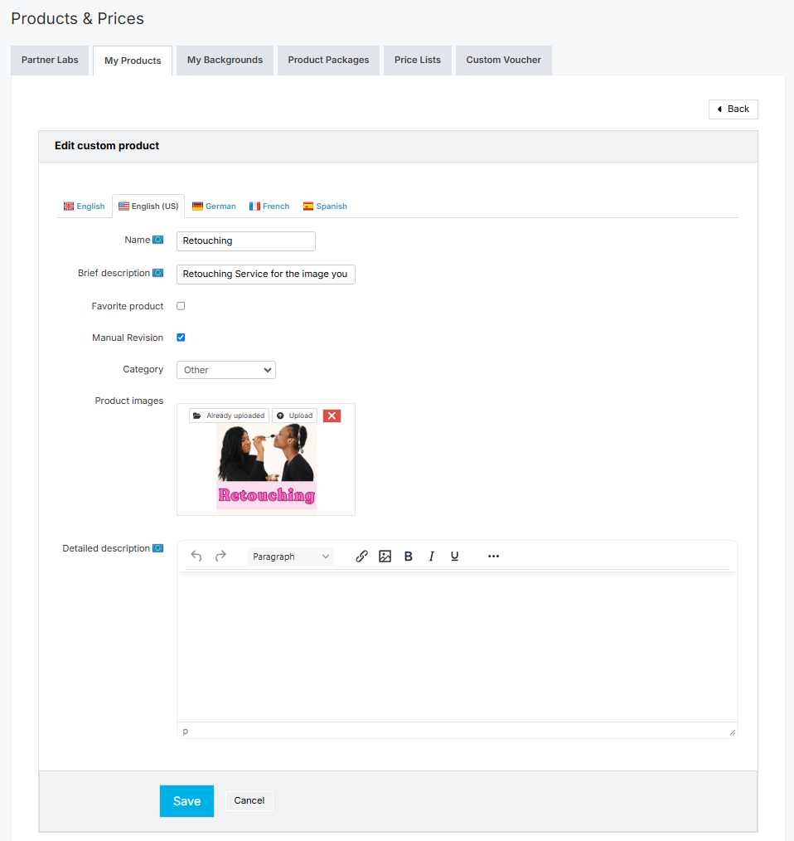Switch to the French language tab
This screenshot has width=794, height=841.
click(x=269, y=207)
